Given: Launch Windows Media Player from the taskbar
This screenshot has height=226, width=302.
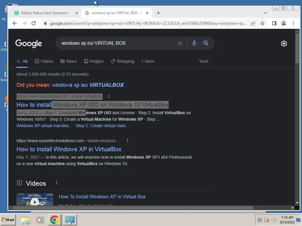Looking at the screenshot, I should pyautogui.click(x=40, y=220).
